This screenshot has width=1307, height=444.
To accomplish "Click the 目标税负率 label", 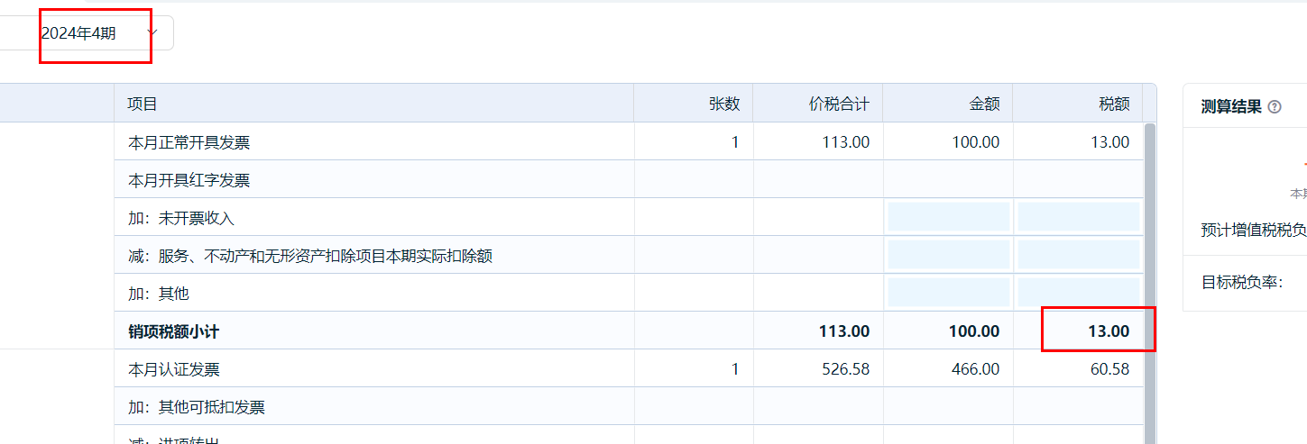I will pos(1241,283).
